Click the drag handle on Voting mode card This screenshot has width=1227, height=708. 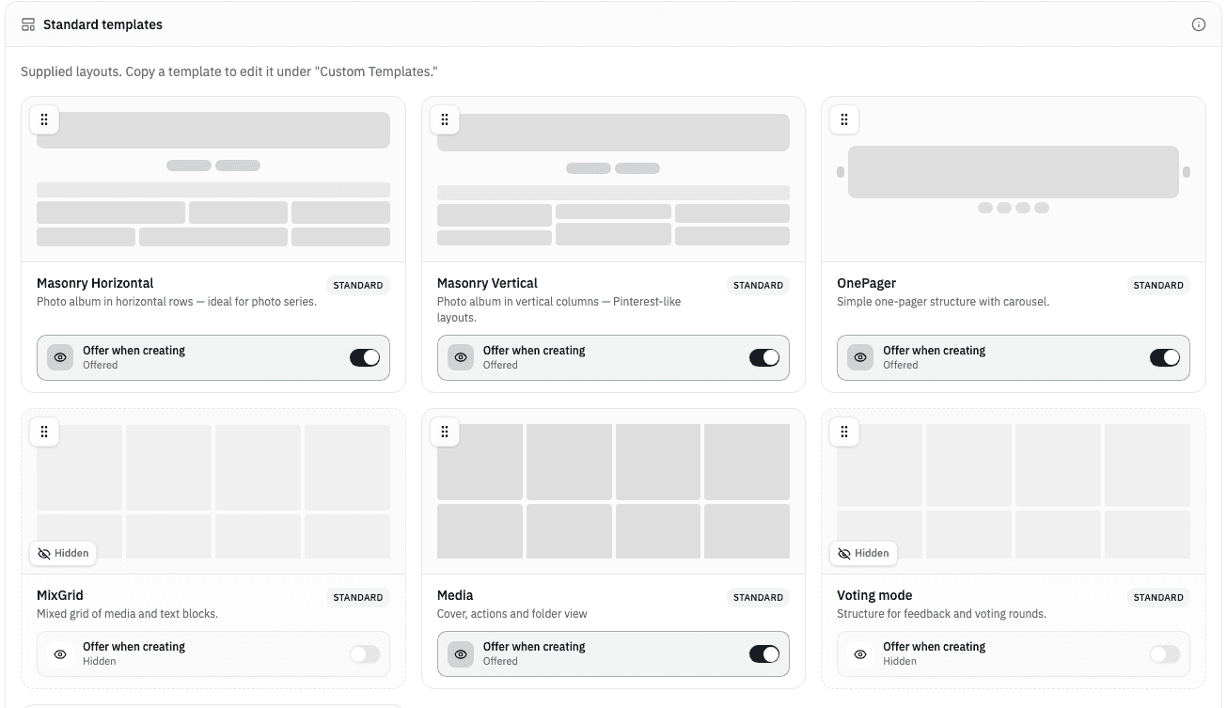coord(844,432)
